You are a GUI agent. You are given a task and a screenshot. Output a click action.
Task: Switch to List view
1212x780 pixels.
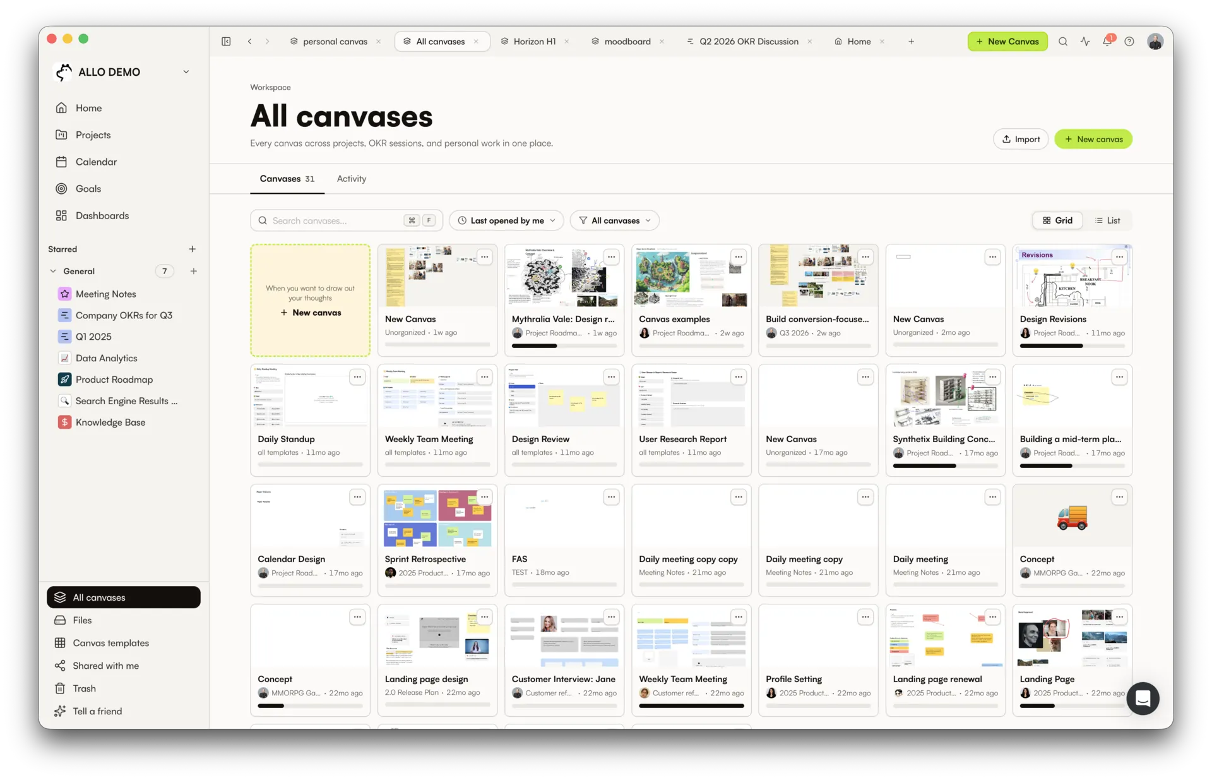coord(1108,220)
